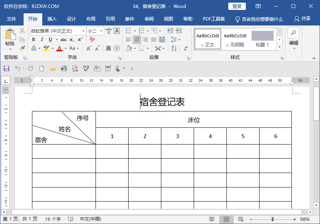Apply subscript formatting
The height and width of the screenshot is (224, 320).
click(x=72, y=39)
